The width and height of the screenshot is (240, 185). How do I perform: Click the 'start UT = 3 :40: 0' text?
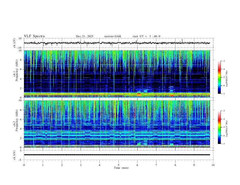146,36
